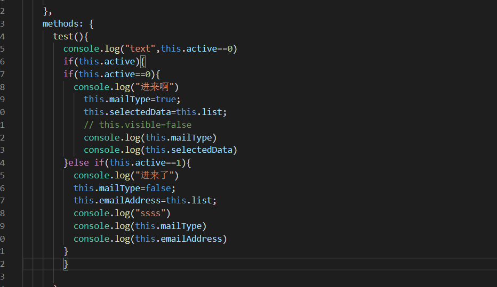The image size is (497, 287).
Task: Click the "// this.visible=false" comment
Action: (x=138, y=125)
